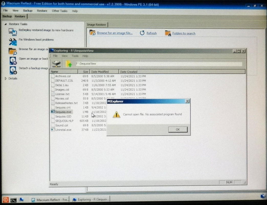
Task: Click the Browse for an image file icon
Action: point(93,33)
